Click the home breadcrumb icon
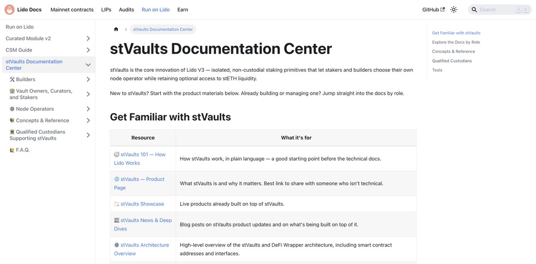This screenshot has height=264, width=536. [116, 29]
